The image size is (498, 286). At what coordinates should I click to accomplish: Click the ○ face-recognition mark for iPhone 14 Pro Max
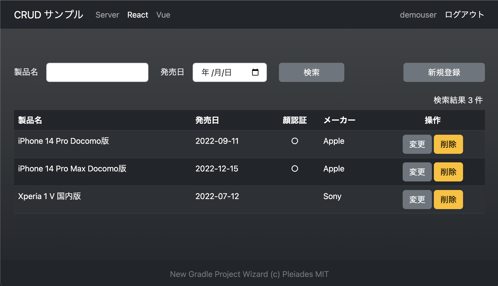(295, 169)
